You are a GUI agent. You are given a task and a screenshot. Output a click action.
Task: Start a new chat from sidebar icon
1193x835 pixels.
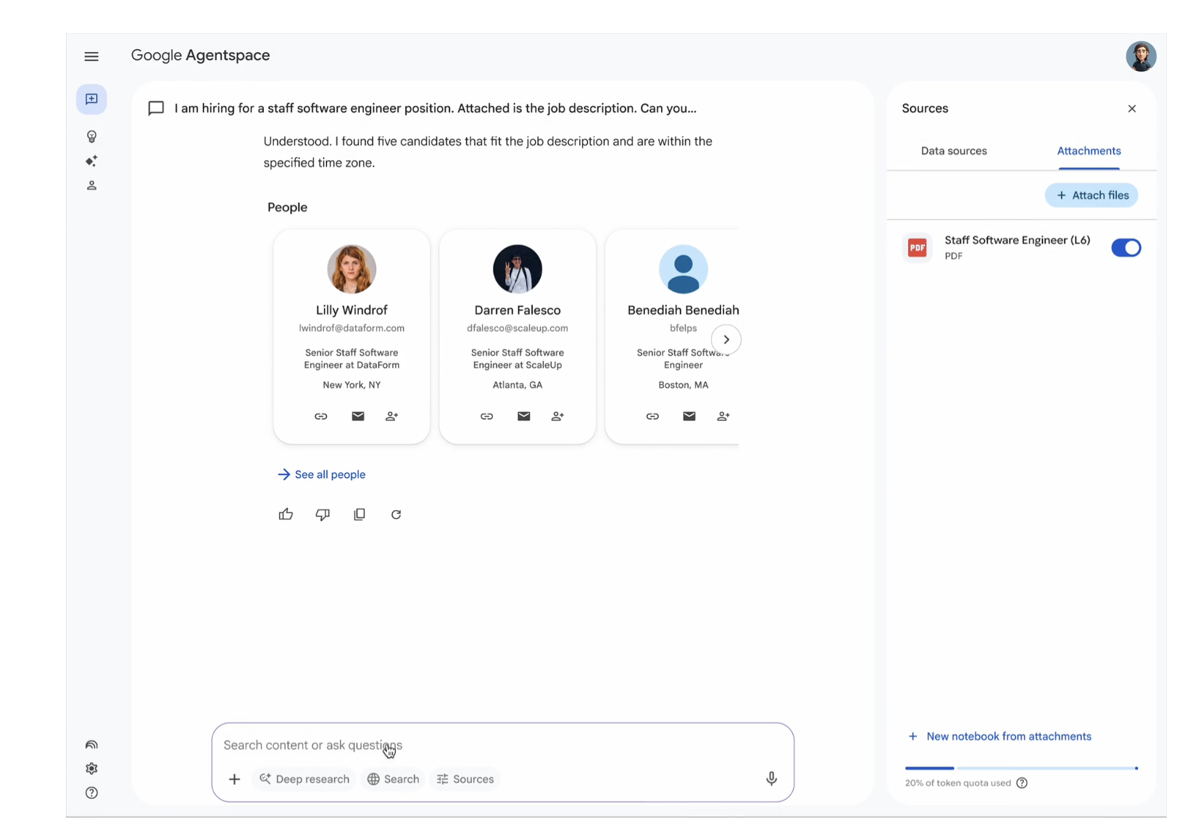tap(91, 99)
